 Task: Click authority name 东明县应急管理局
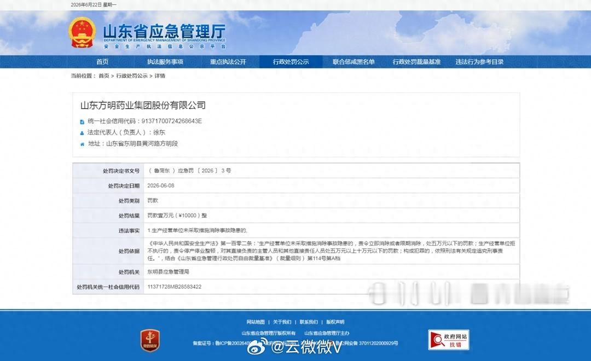coord(169,272)
